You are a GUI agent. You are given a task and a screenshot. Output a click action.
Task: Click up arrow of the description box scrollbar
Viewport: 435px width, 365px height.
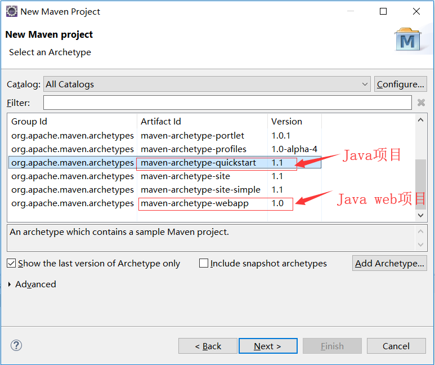click(420, 232)
